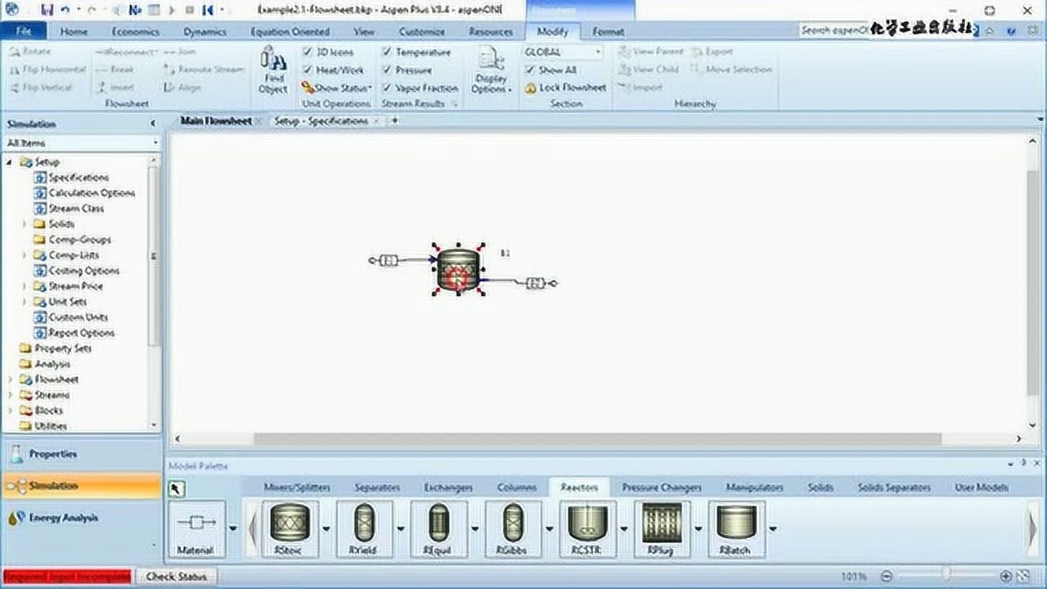1047x589 pixels.
Task: Toggle the Temperature checkbox
Action: click(387, 52)
